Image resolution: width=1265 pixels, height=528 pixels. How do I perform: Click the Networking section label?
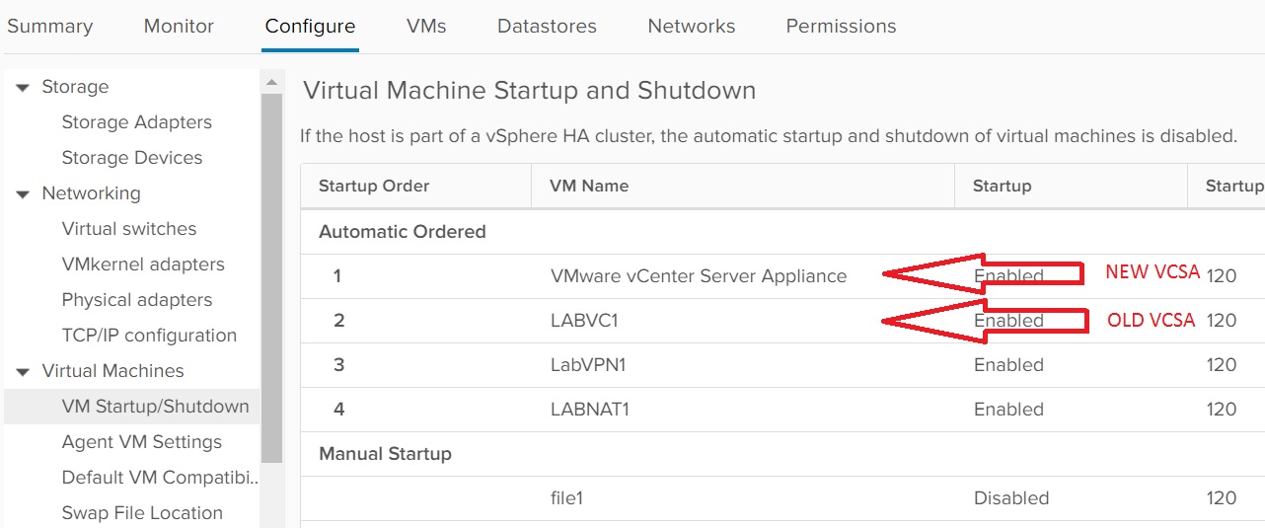[91, 193]
